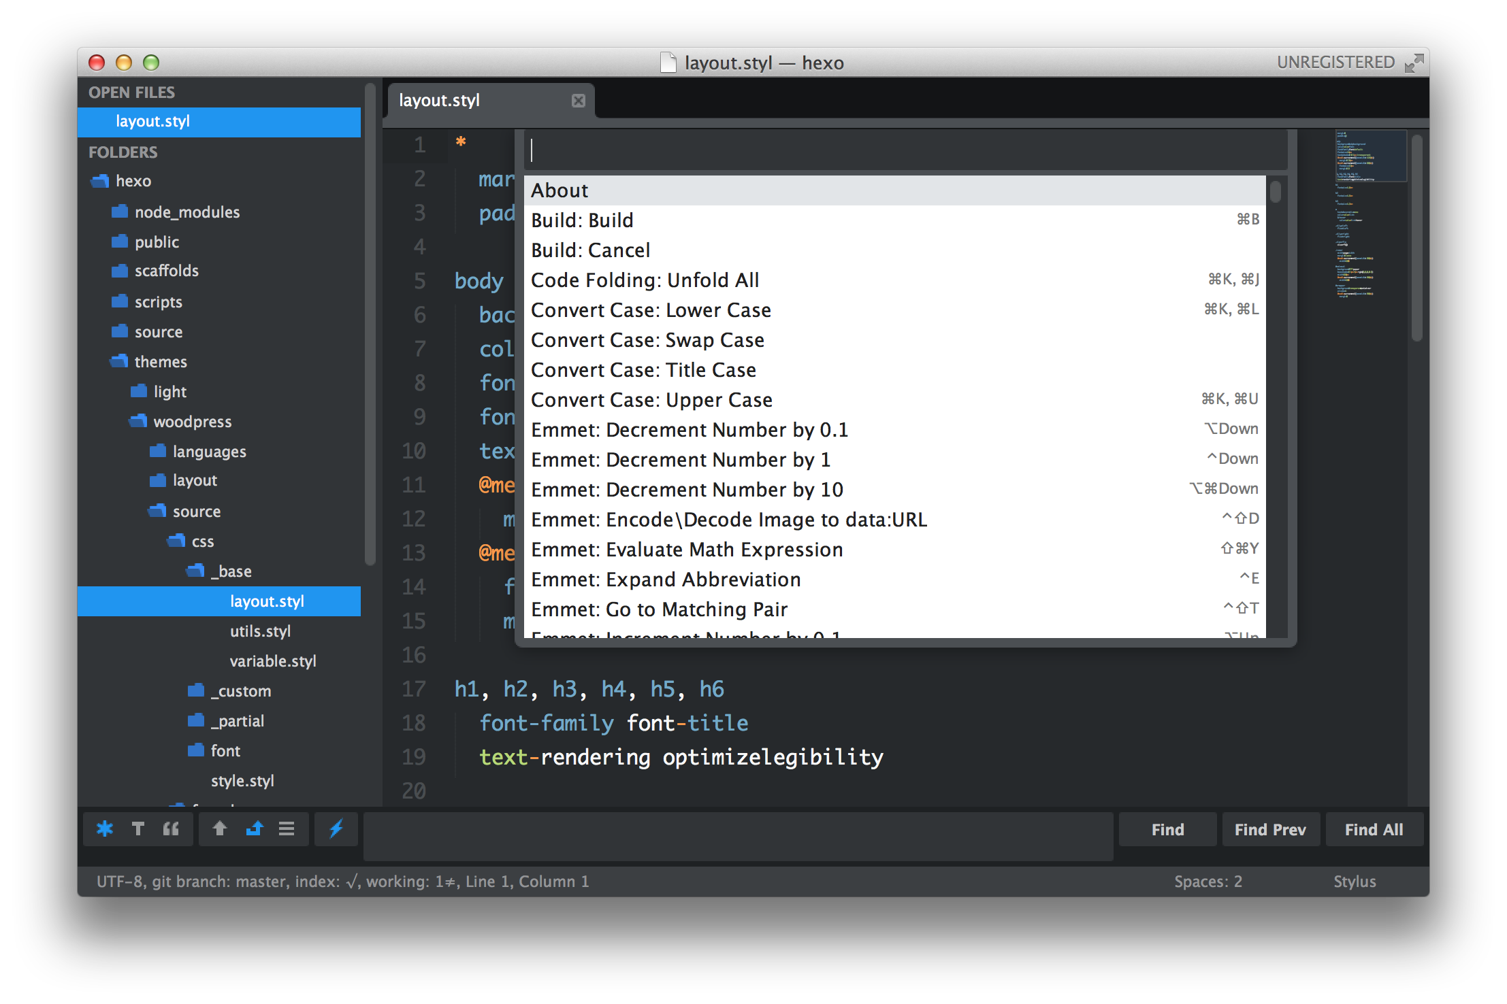
Task: Expand the top-level source folder
Action: click(x=120, y=331)
